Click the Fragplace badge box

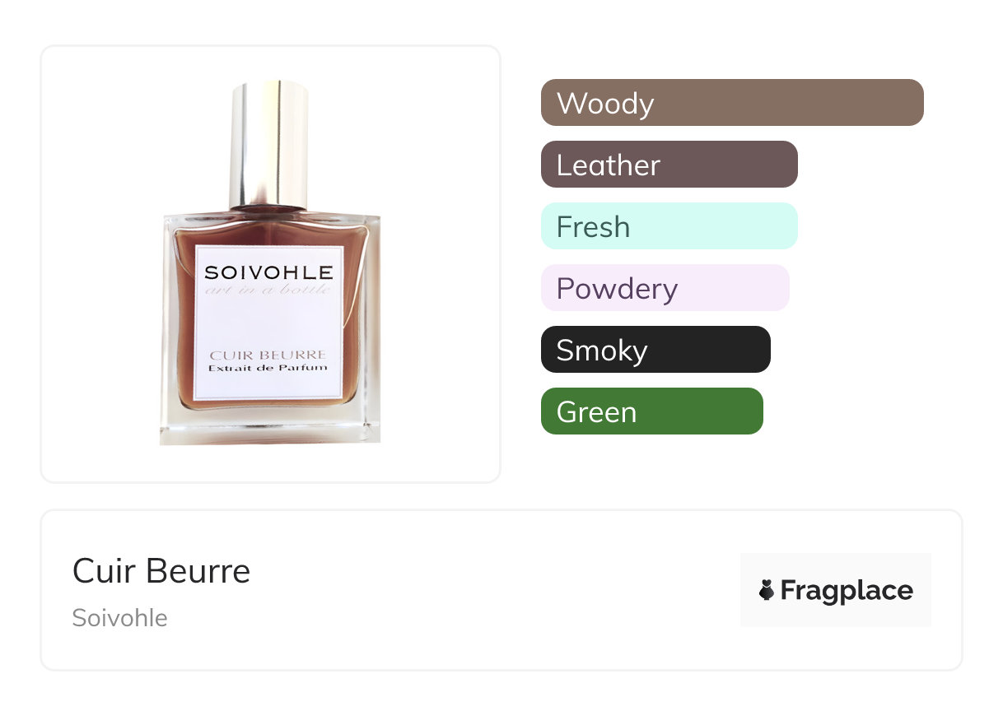836,590
